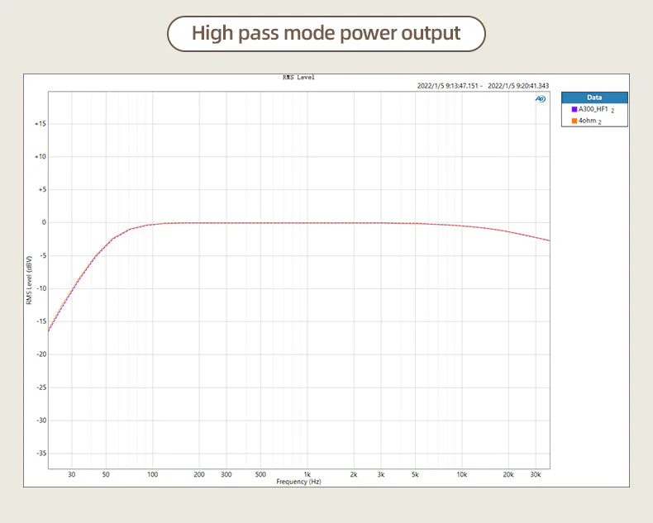The height and width of the screenshot is (523, 653).
Task: Click the -10 y-axis tick label
Action: click(x=41, y=288)
